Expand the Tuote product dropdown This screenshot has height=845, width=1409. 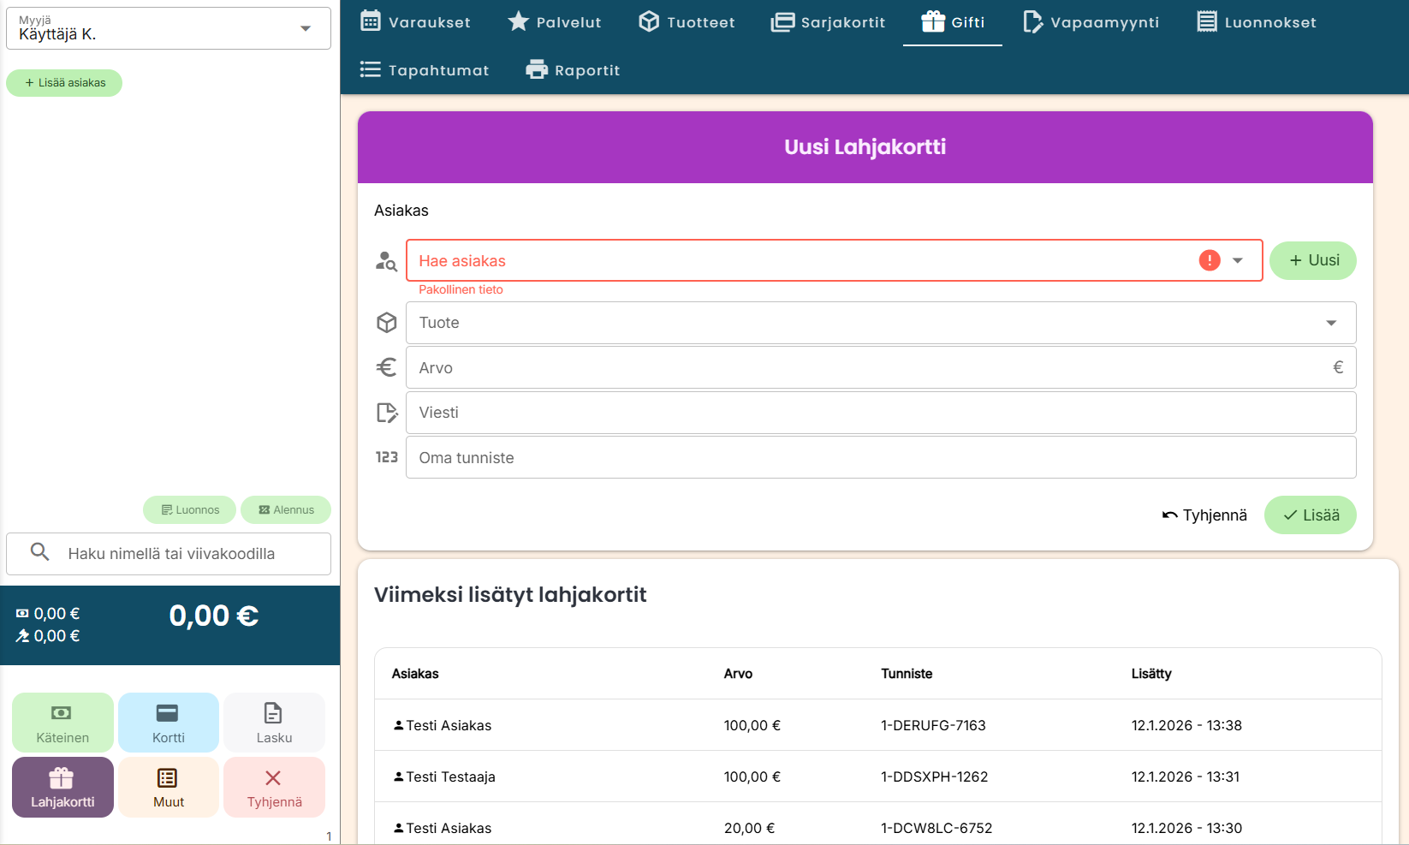(1330, 323)
